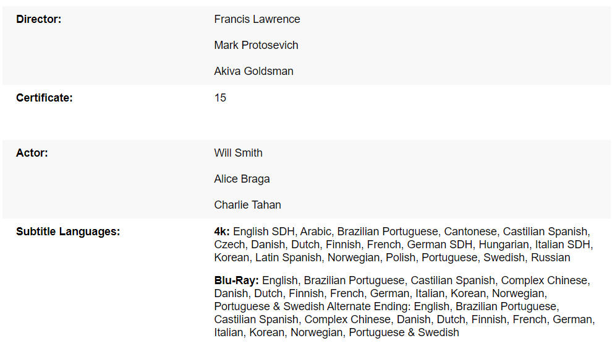This screenshot has height=351, width=612.
Task: Click the English SDH subtitle text
Action: point(265,232)
